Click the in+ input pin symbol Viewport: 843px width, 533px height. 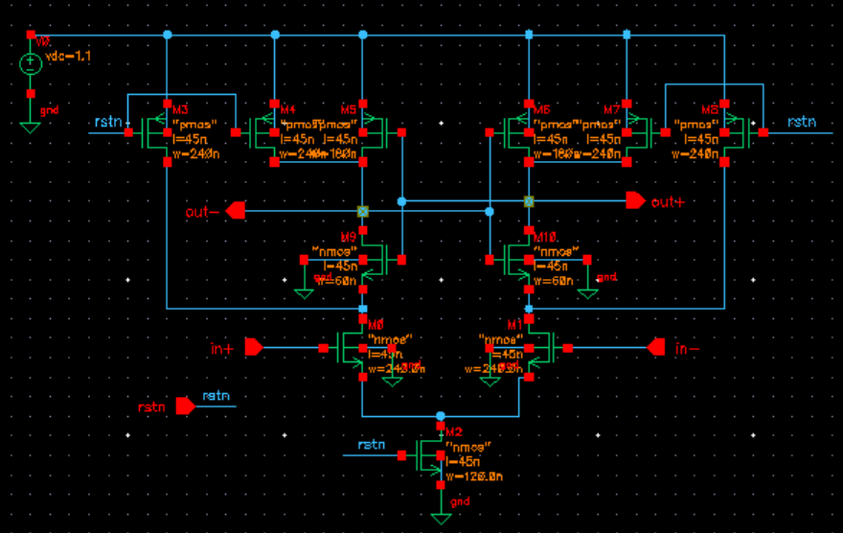pos(254,347)
